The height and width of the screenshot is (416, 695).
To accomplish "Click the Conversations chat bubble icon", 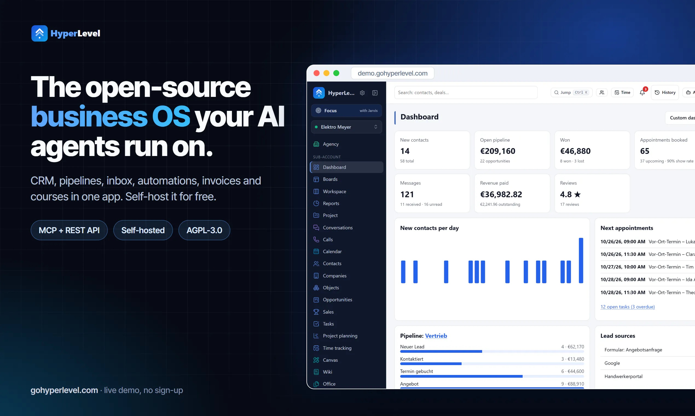I will pos(316,227).
